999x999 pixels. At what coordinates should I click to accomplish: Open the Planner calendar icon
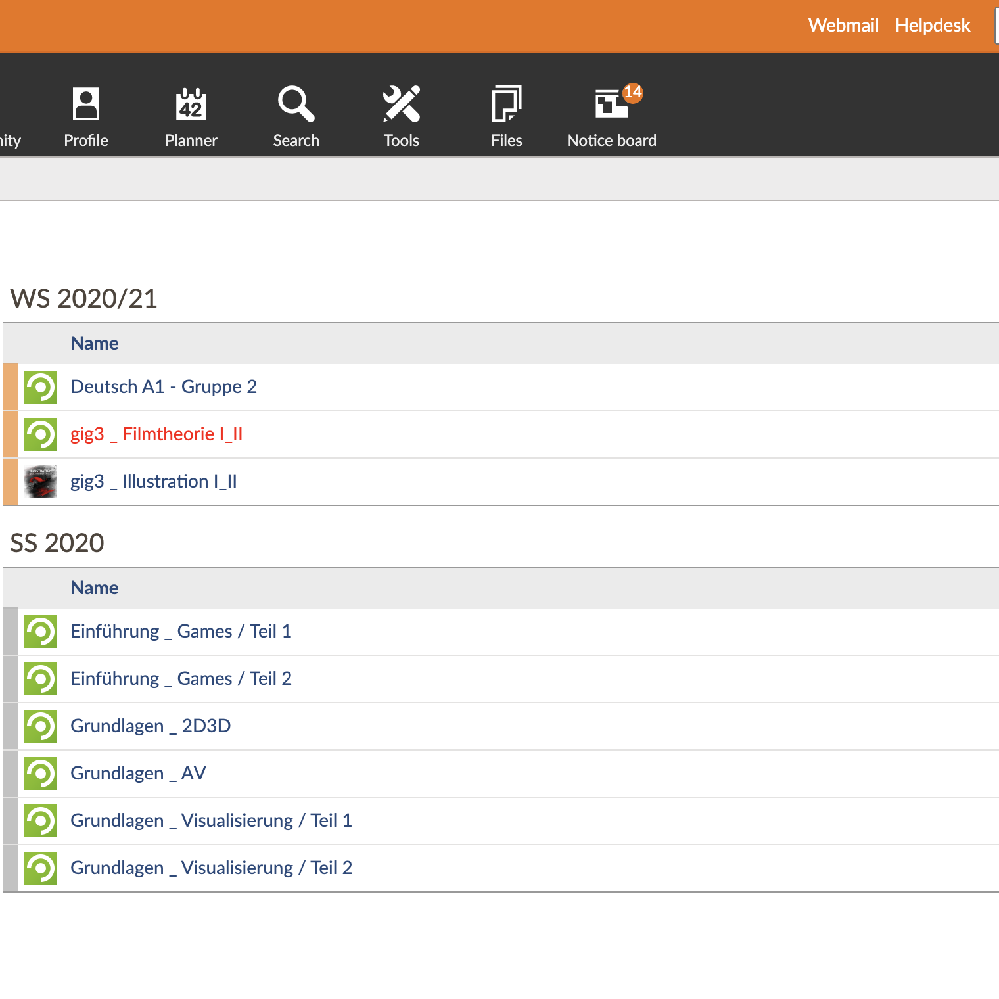pos(191,105)
